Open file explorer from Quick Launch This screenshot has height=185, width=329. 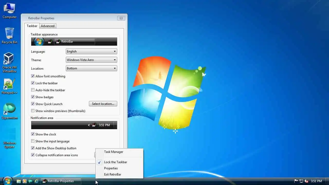19,181
